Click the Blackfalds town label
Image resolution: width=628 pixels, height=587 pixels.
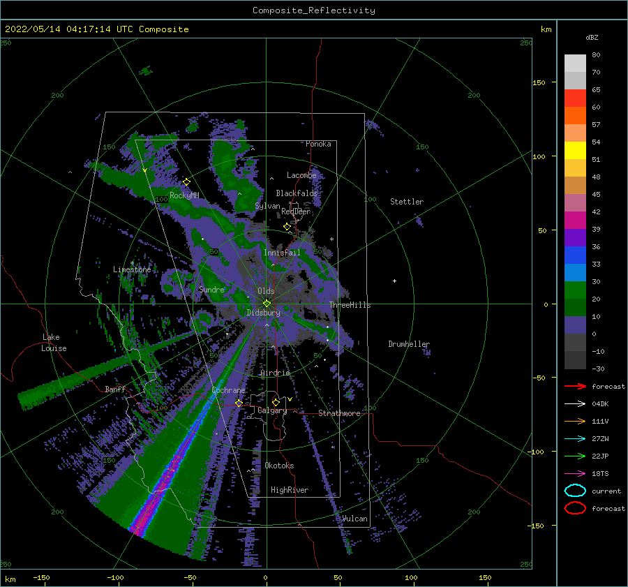(x=297, y=193)
